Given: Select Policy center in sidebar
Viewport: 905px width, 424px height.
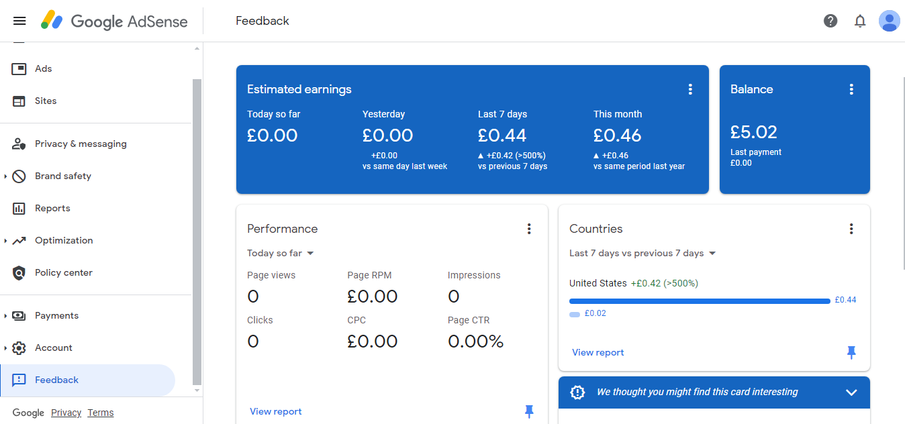Looking at the screenshot, I should coord(63,272).
